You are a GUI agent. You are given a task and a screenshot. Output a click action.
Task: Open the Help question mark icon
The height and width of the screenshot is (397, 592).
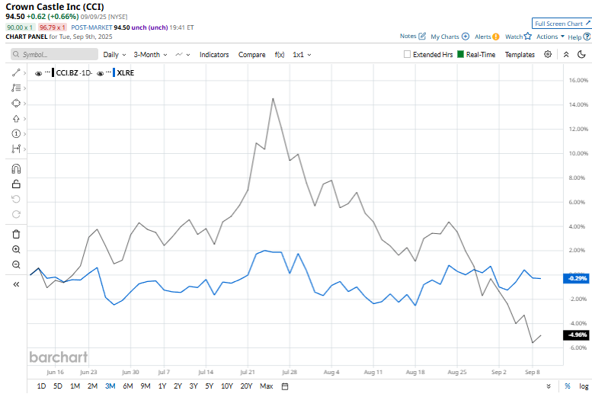(587, 37)
